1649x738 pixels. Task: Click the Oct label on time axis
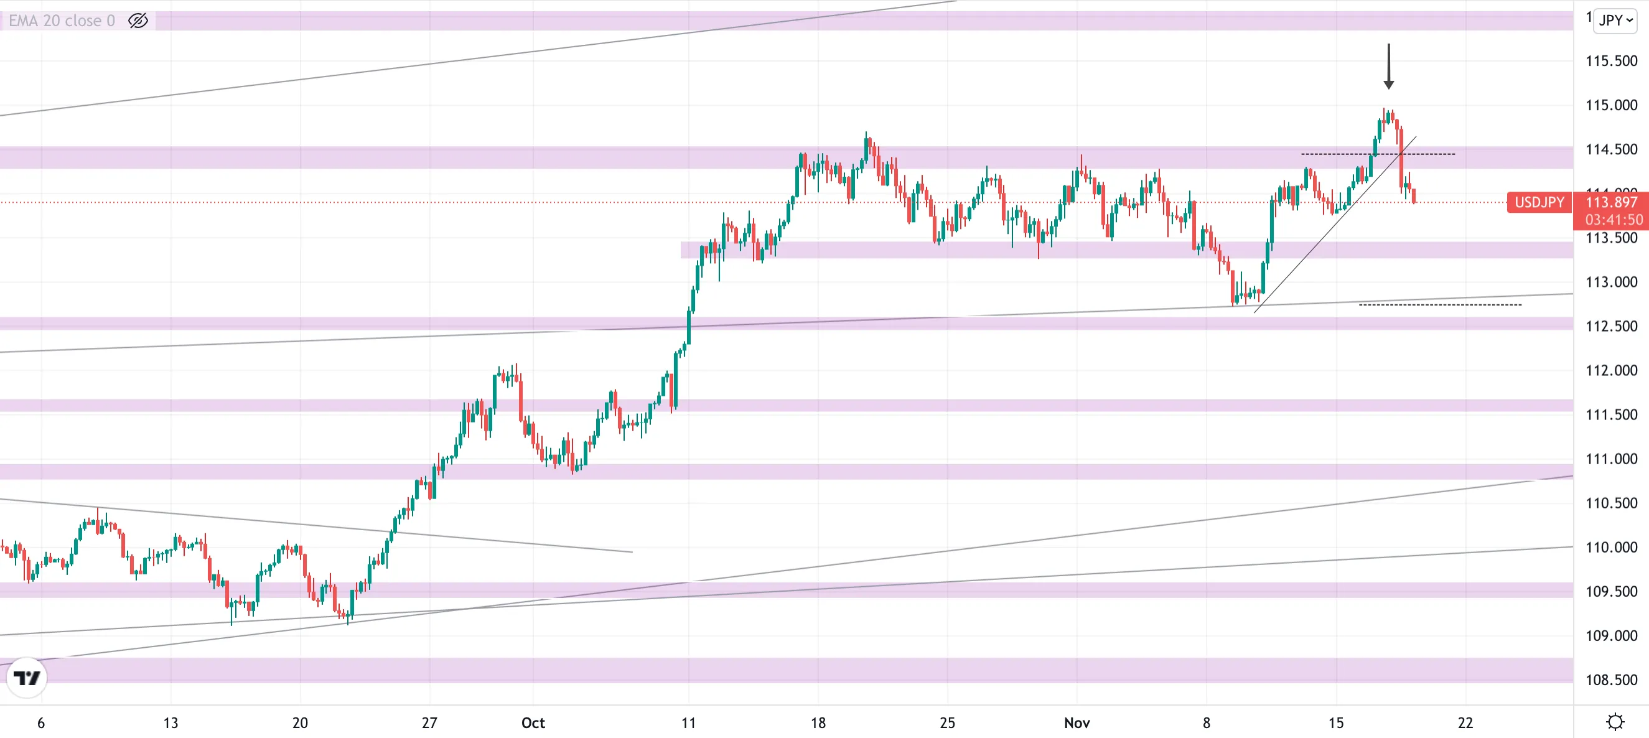pos(533,722)
